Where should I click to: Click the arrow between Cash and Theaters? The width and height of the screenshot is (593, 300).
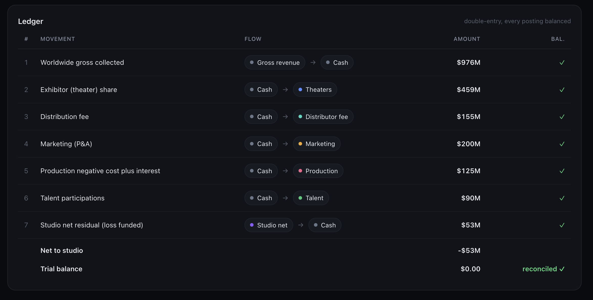point(285,89)
